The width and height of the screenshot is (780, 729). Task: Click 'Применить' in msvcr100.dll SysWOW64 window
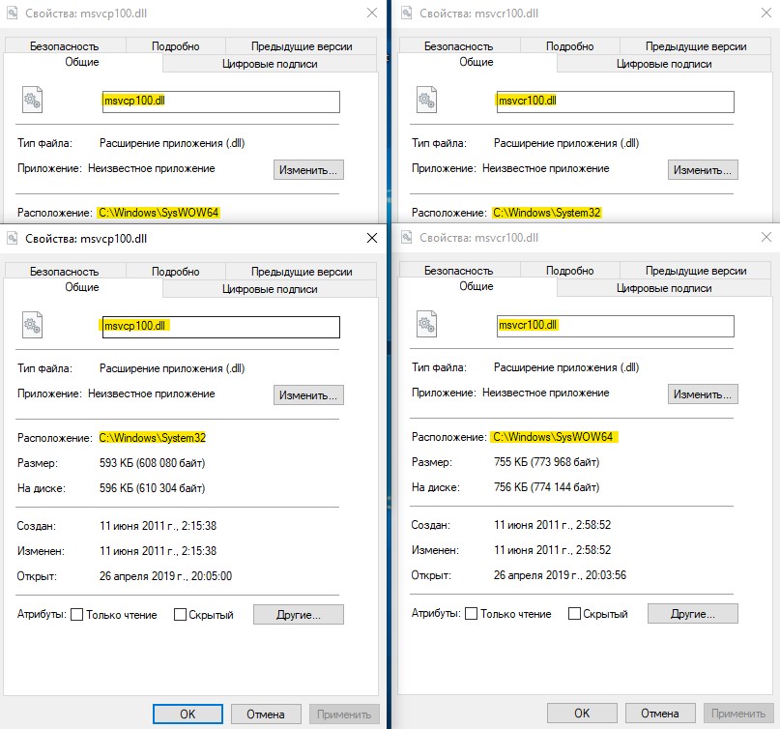coord(738,714)
